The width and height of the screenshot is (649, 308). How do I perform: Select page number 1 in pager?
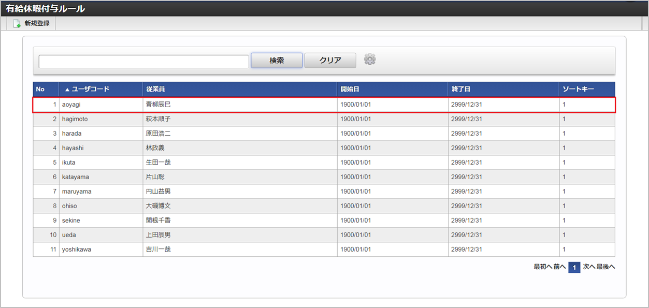coord(574,268)
